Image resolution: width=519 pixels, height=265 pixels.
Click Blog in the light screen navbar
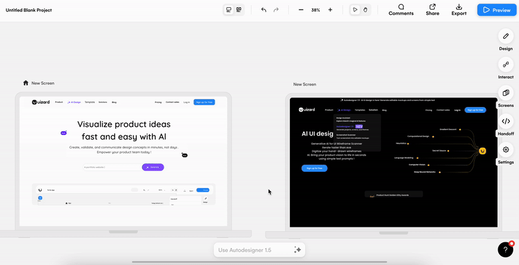[114, 102]
